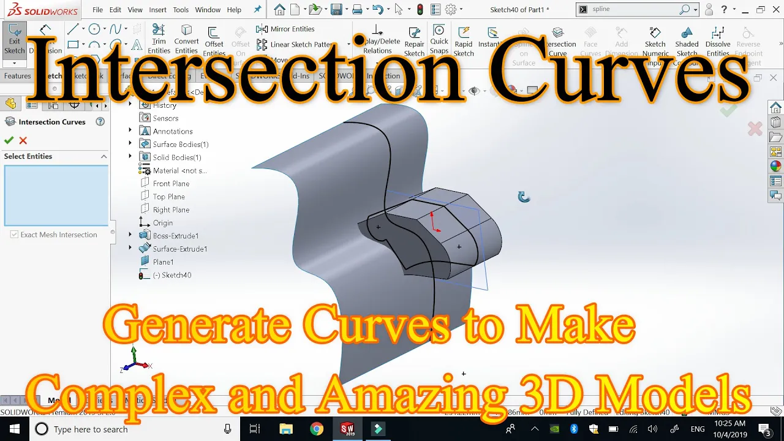Open dropdown arrow beside Open icon
The width and height of the screenshot is (784, 441).
click(x=325, y=10)
